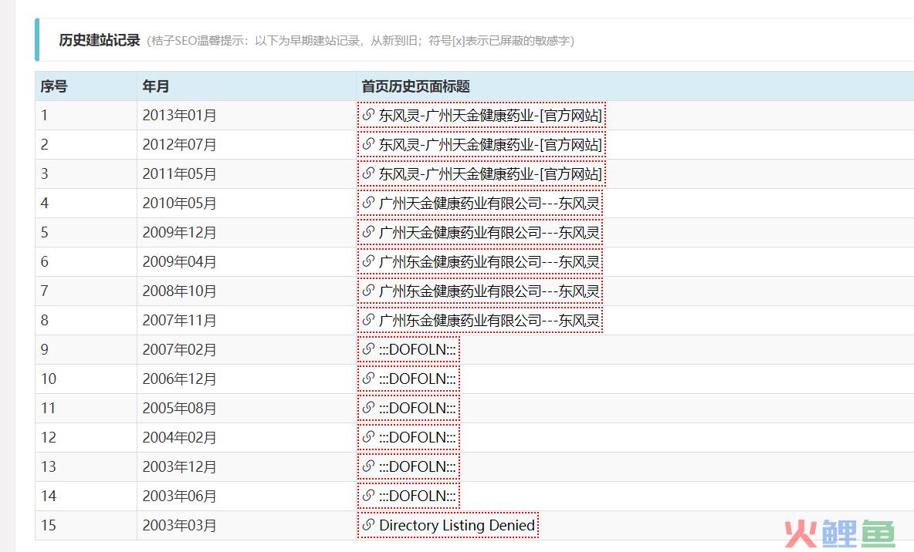Click the link icon in row 4 (2010年05月)
Viewport: 914px width, 552px height.
[367, 203]
